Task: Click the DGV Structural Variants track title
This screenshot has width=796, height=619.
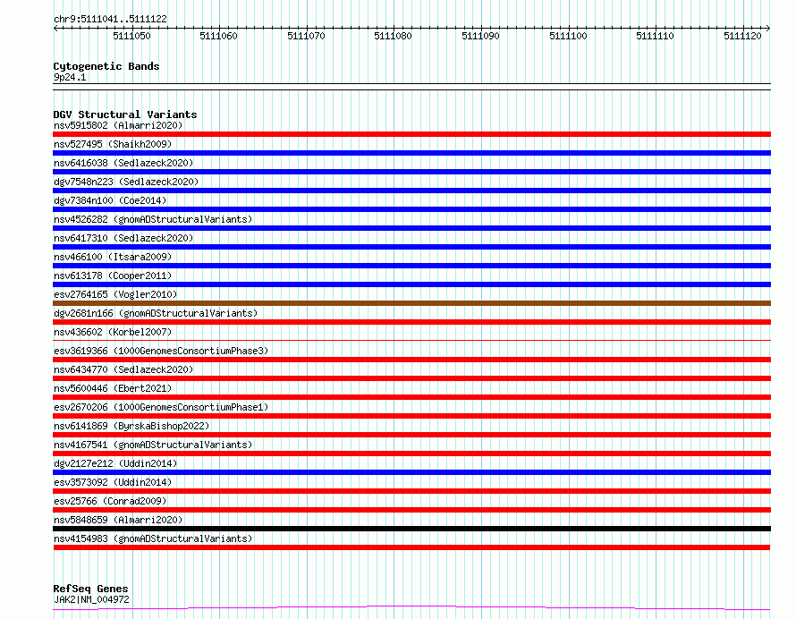Action: pos(125,114)
